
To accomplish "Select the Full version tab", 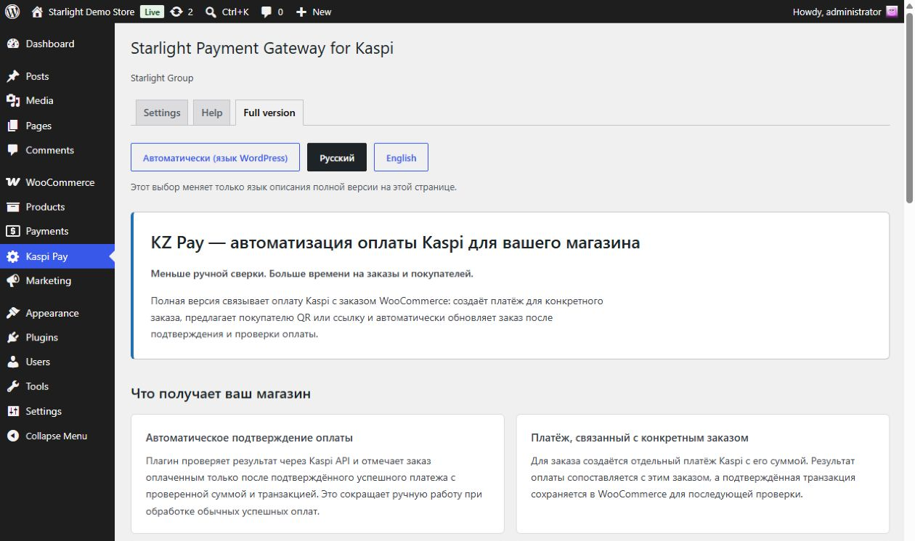I will tap(269, 113).
